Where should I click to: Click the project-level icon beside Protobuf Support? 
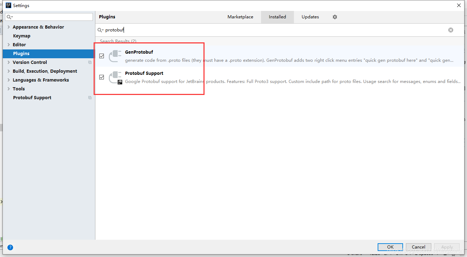click(x=90, y=98)
